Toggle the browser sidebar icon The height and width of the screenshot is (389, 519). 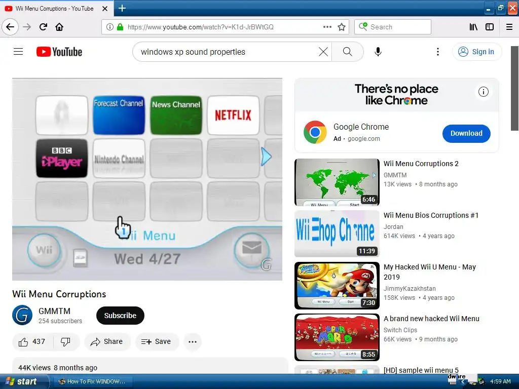[x=490, y=27]
